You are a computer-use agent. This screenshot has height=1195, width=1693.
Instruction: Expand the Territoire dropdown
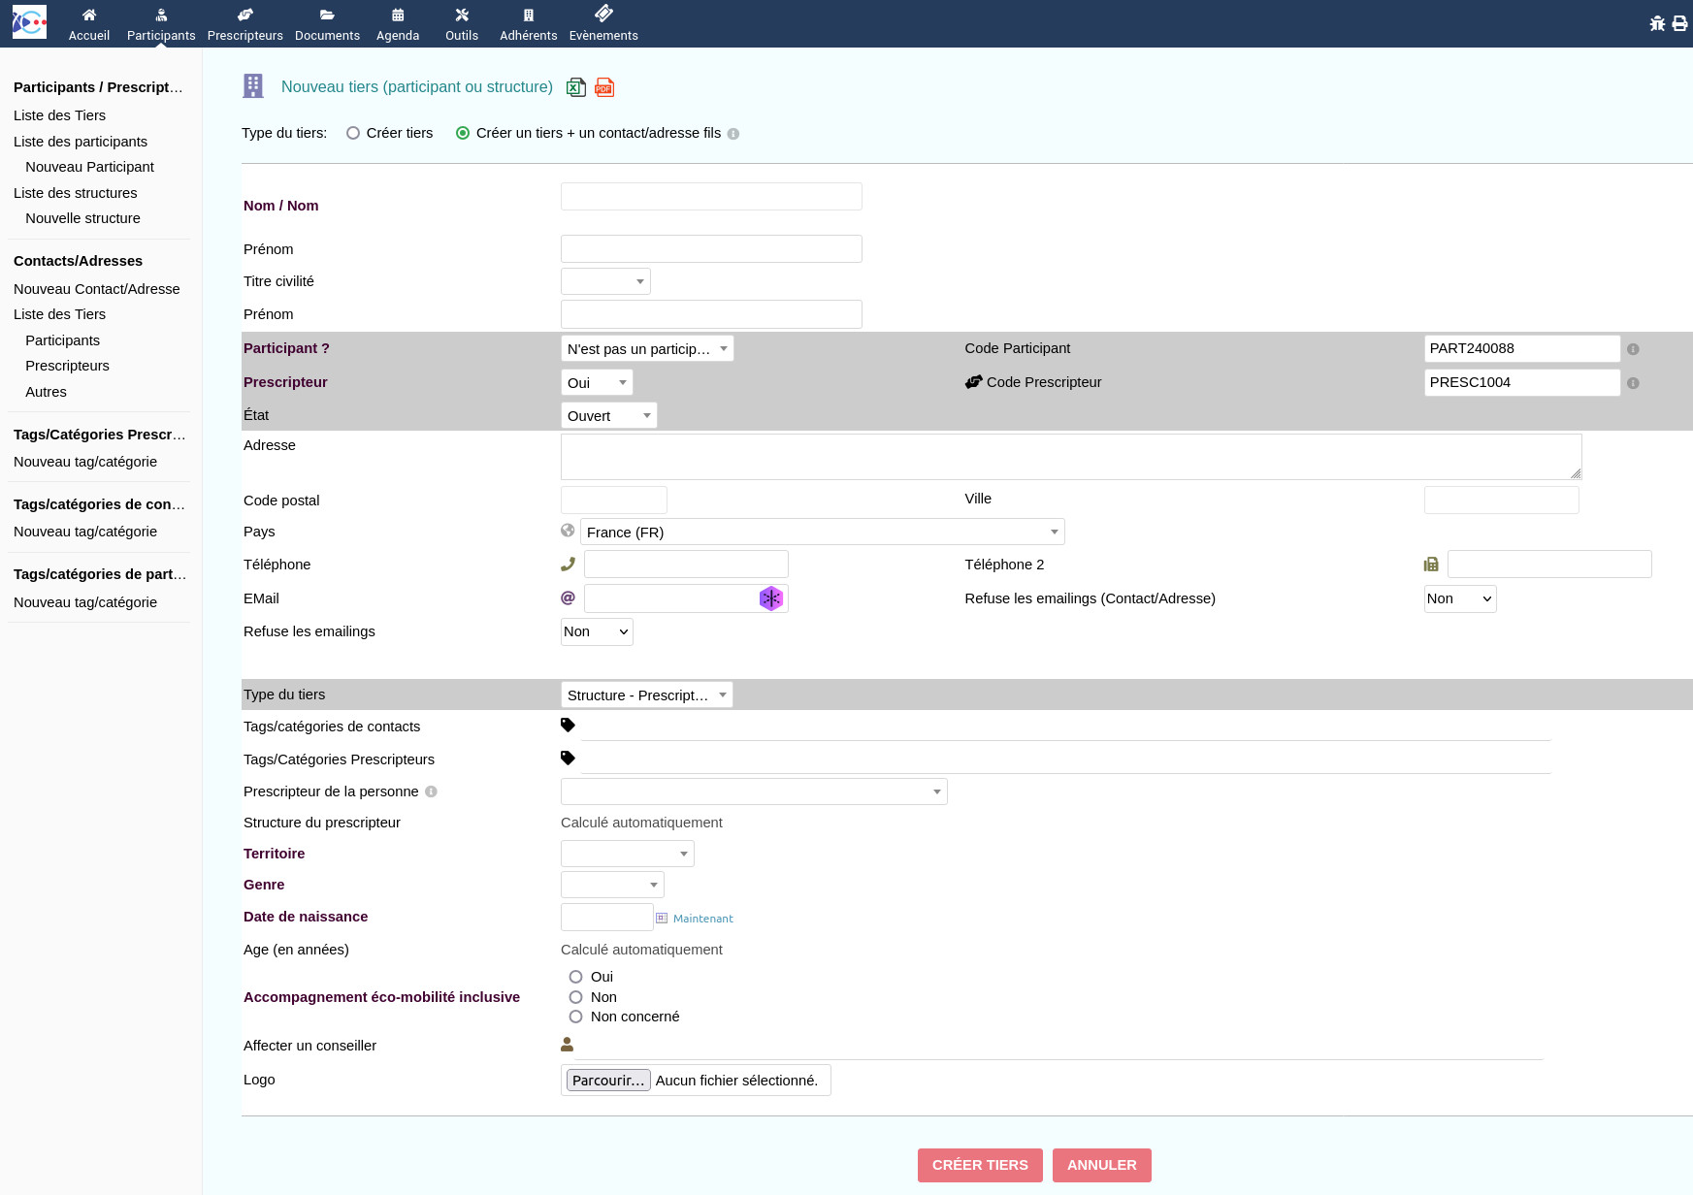[627, 854]
